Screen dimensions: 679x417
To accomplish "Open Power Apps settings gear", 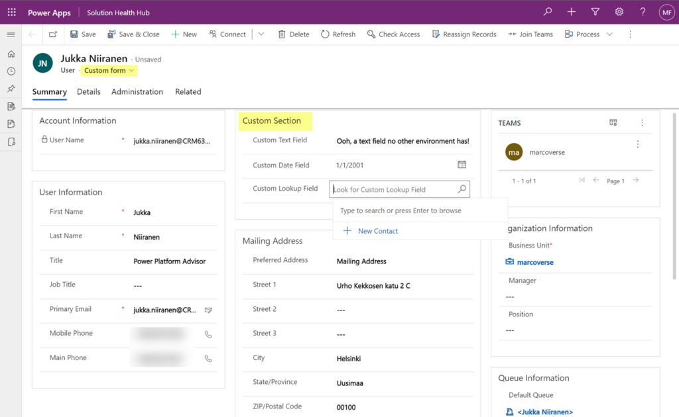I will pyautogui.click(x=619, y=11).
